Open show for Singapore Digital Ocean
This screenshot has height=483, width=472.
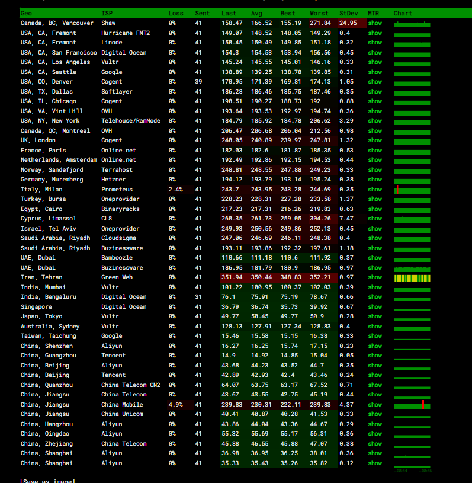click(375, 307)
